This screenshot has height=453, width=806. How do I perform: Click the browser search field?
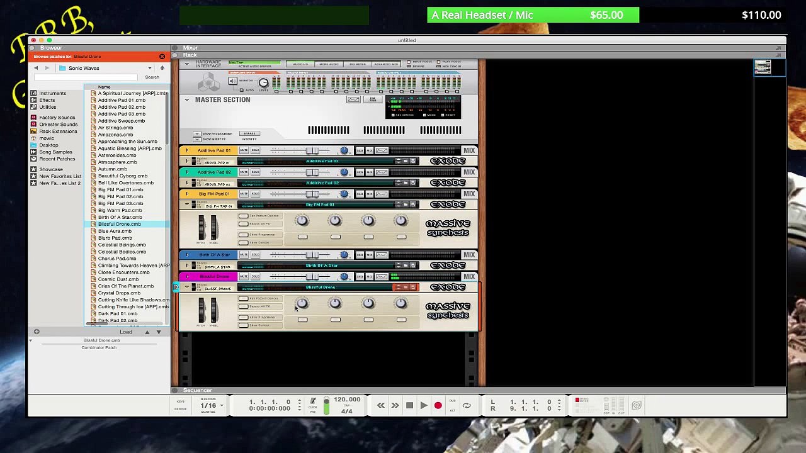pyautogui.click(x=85, y=77)
